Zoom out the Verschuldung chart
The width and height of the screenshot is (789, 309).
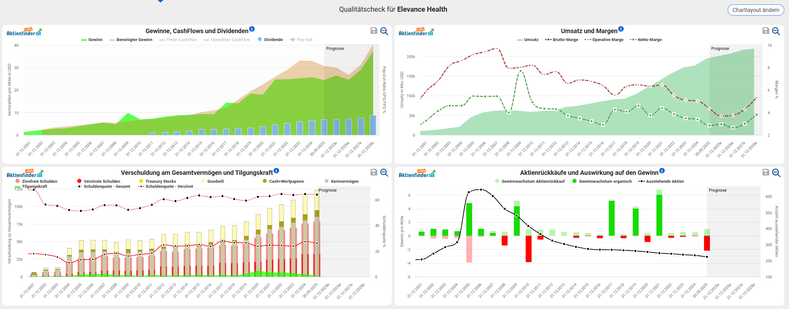tap(384, 173)
